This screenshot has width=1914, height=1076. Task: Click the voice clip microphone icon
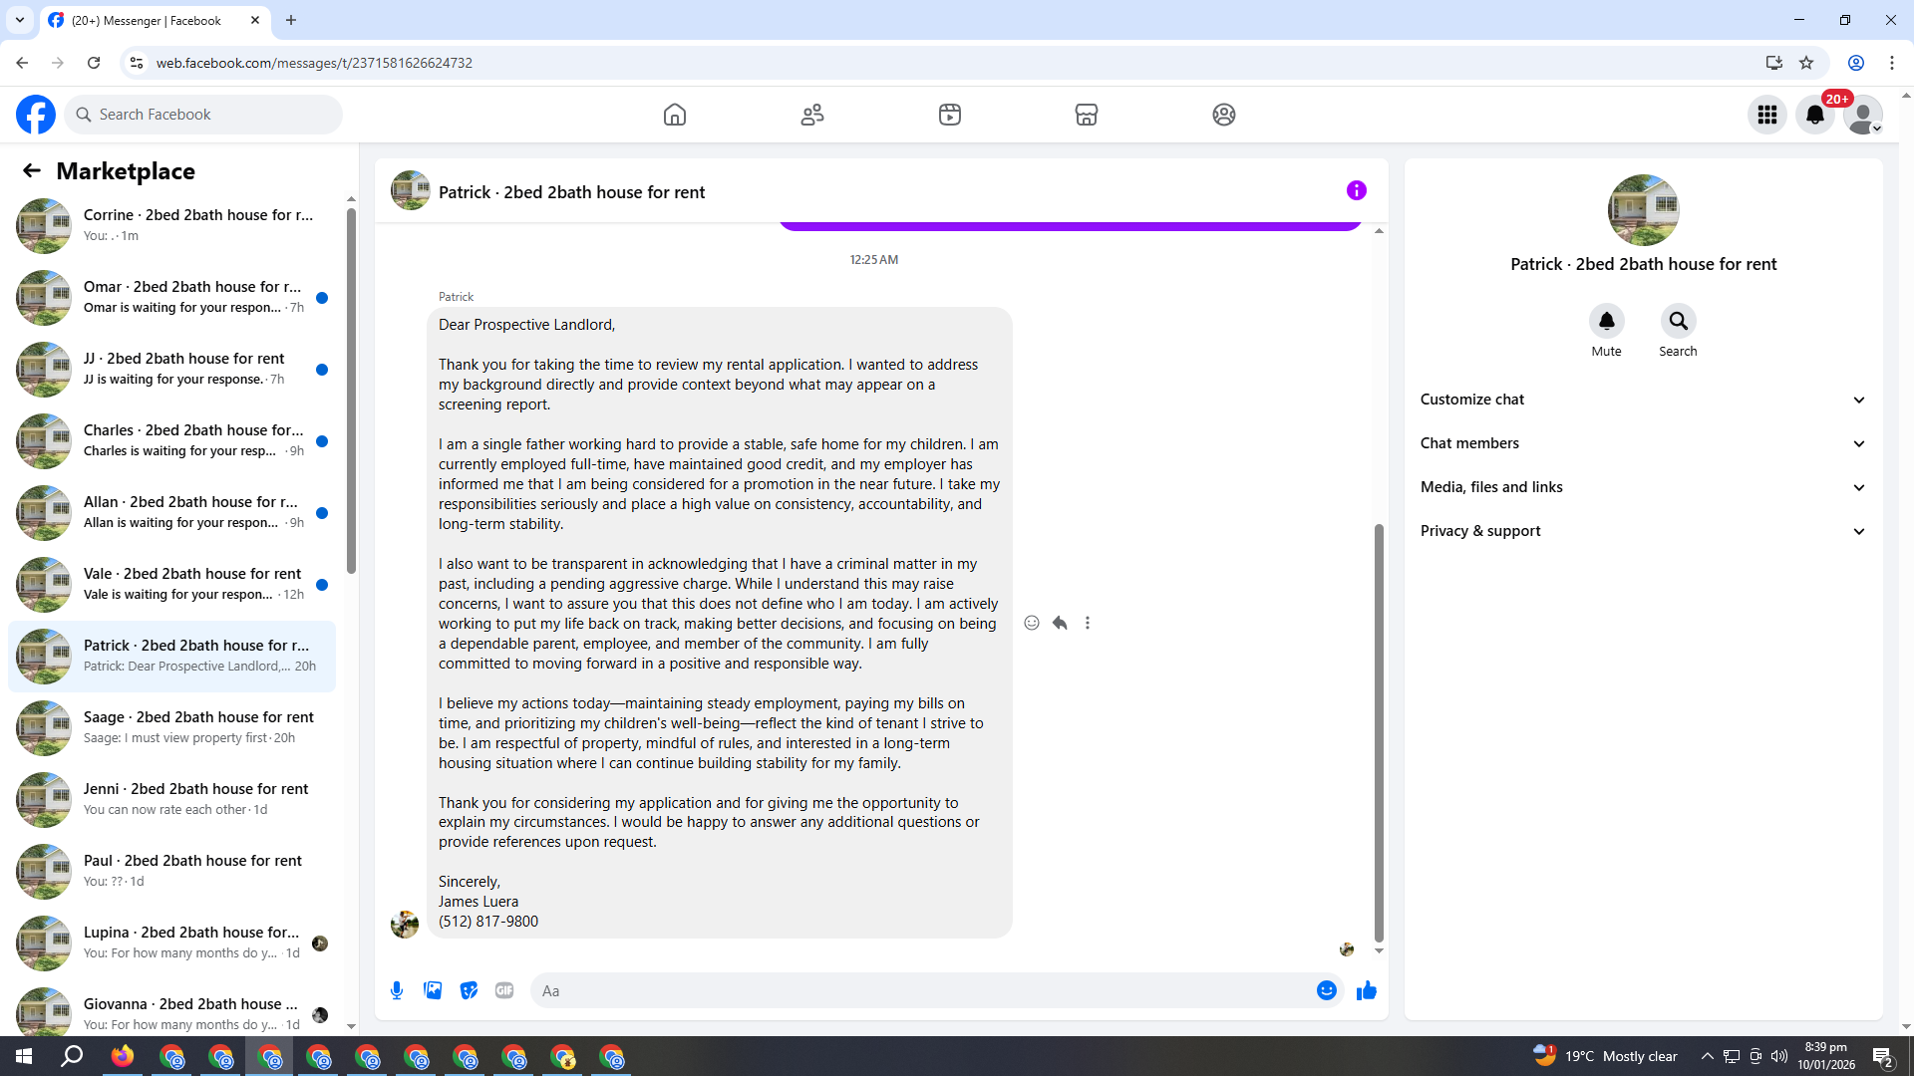tap(397, 990)
